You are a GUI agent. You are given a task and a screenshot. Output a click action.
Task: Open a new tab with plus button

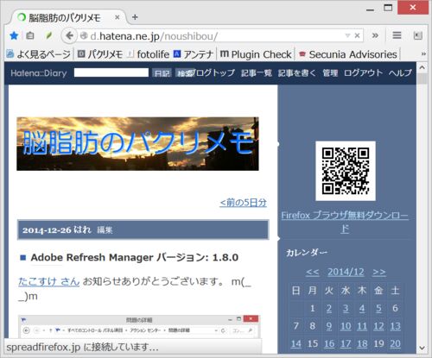click(x=135, y=17)
